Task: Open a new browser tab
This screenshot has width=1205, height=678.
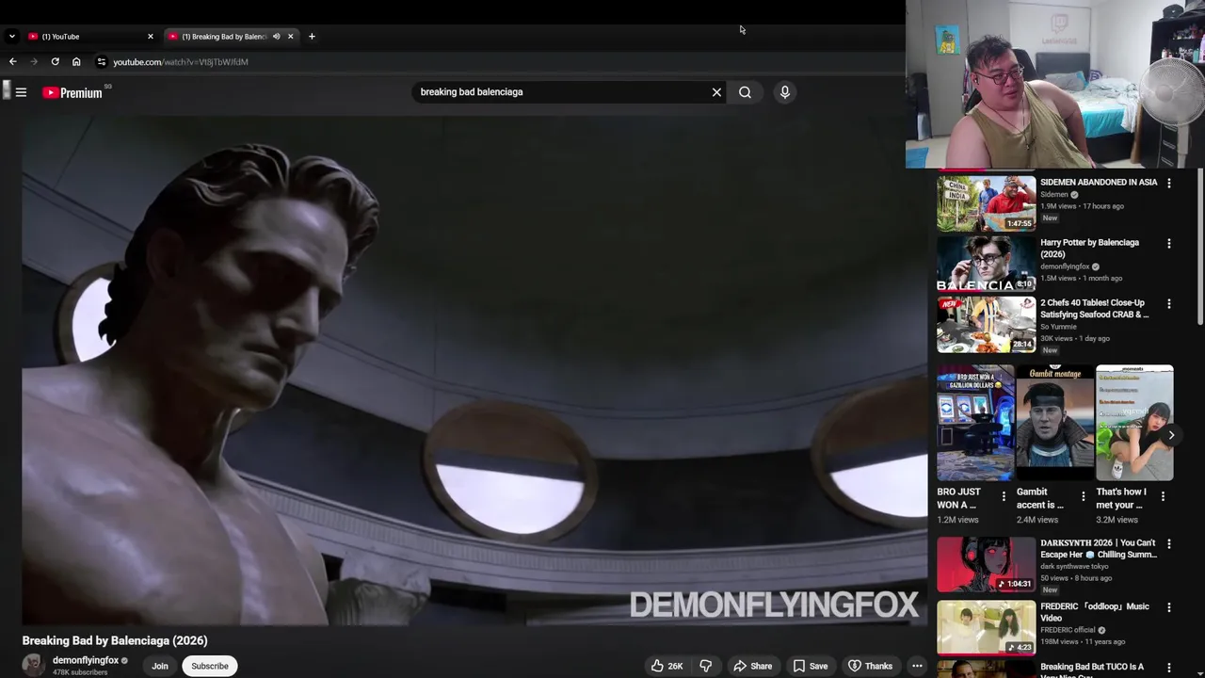Action: [x=312, y=36]
